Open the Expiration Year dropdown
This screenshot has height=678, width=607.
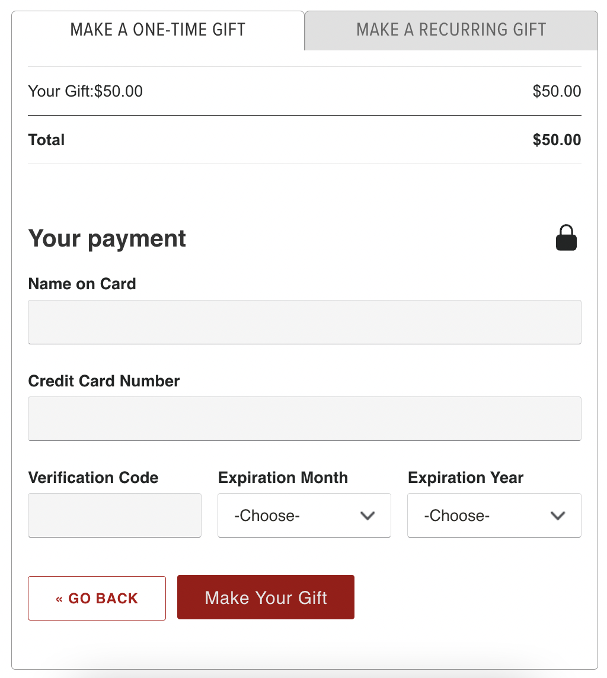(x=494, y=516)
